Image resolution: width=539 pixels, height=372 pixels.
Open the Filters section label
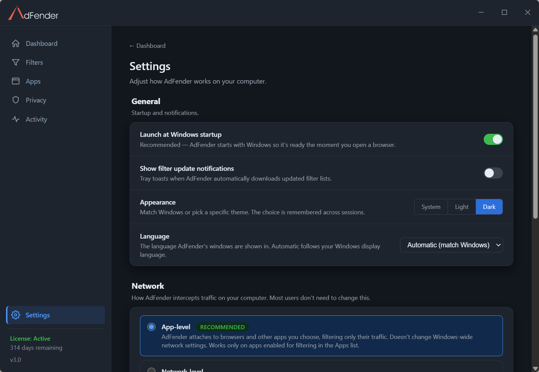tap(34, 62)
